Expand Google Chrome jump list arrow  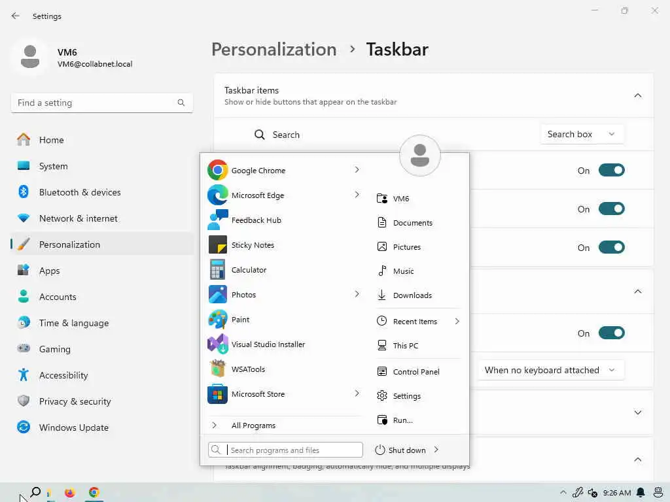tap(357, 170)
